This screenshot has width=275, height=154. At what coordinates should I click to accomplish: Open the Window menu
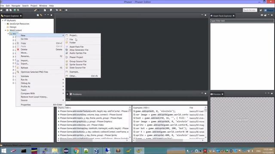tap(43, 6)
